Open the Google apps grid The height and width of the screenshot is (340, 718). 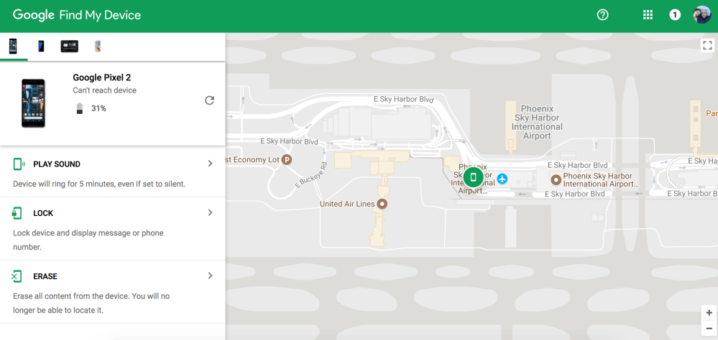(x=648, y=15)
